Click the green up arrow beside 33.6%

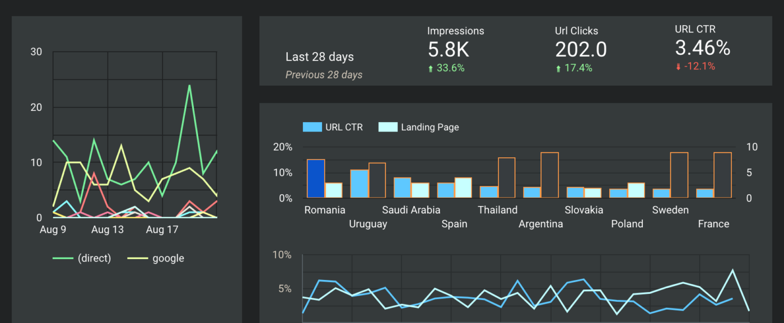tap(430, 68)
